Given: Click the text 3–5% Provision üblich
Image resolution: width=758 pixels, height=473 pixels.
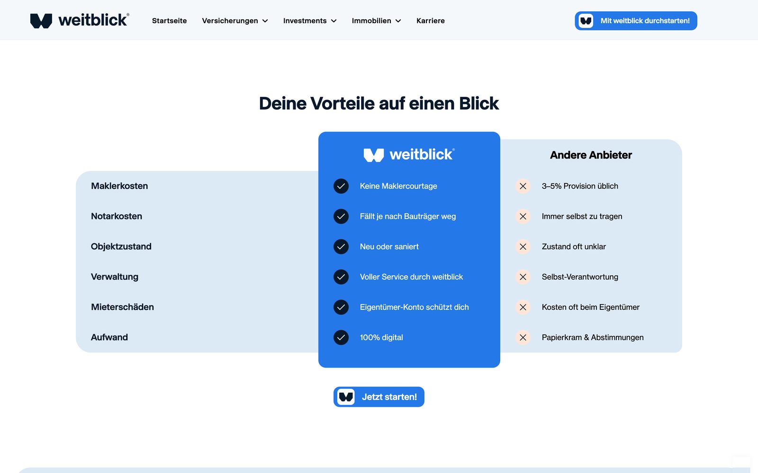Looking at the screenshot, I should pos(580,186).
